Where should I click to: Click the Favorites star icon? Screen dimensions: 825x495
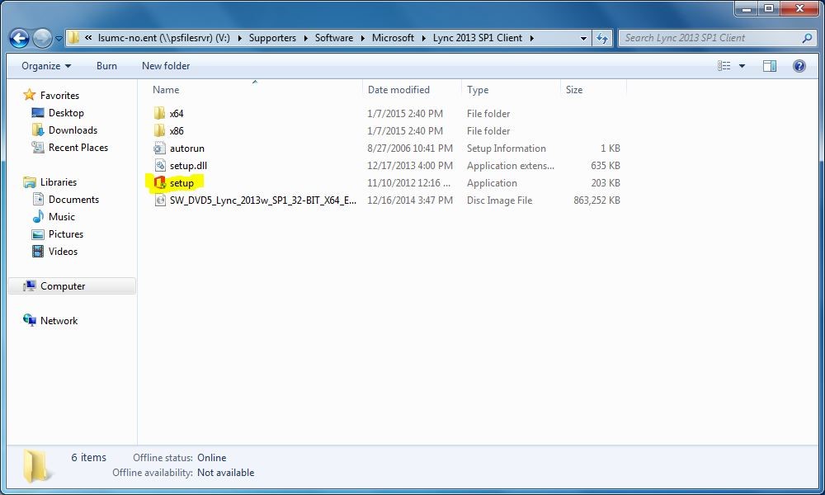point(30,95)
